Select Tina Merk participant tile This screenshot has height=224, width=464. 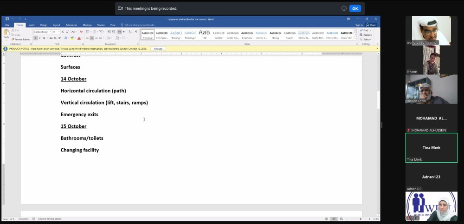point(431,148)
